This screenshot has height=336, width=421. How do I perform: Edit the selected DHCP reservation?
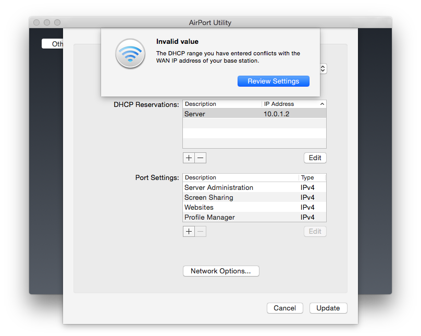click(x=315, y=158)
